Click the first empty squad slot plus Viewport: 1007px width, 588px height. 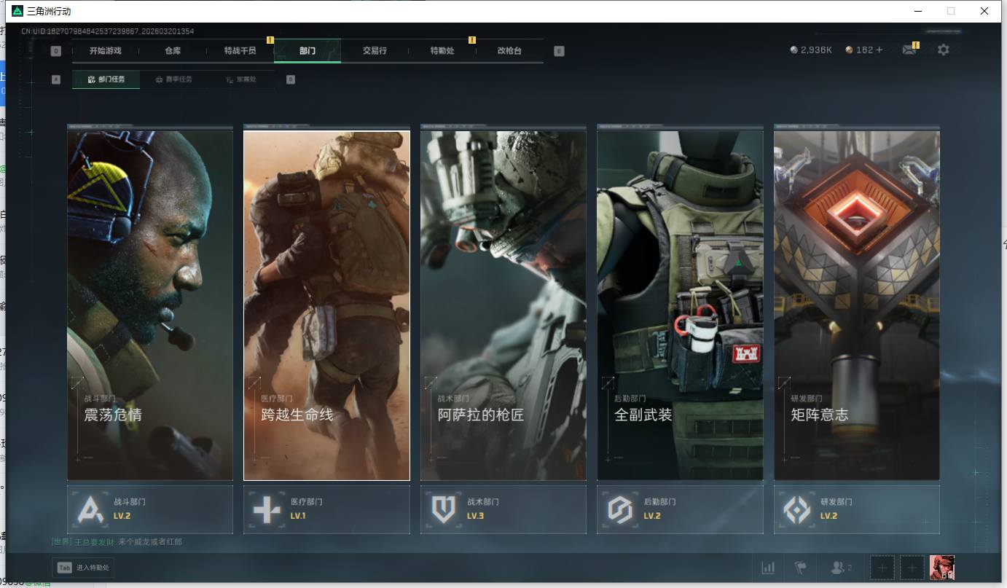pyautogui.click(x=882, y=568)
